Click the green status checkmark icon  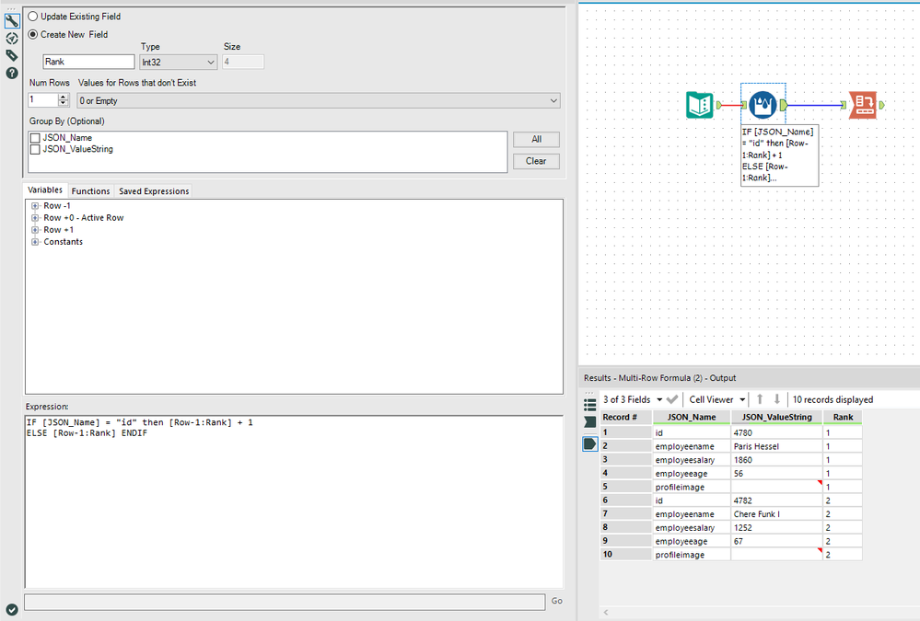[x=12, y=609]
